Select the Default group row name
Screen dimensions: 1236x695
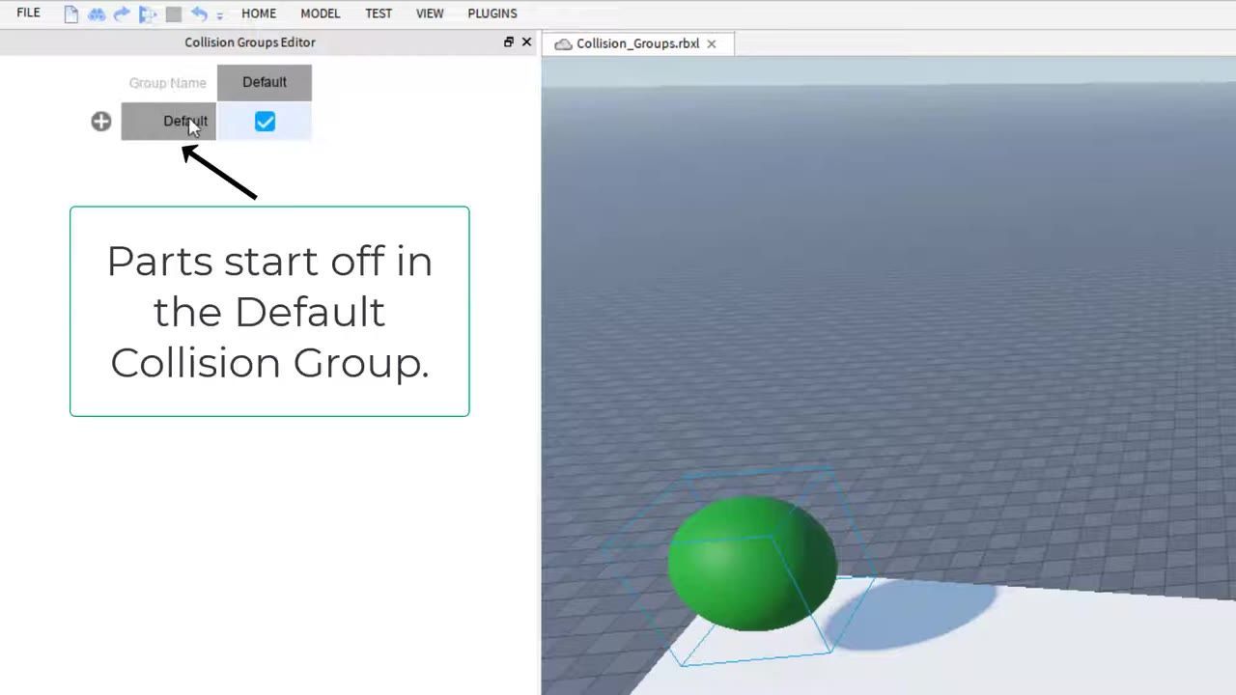click(x=168, y=122)
